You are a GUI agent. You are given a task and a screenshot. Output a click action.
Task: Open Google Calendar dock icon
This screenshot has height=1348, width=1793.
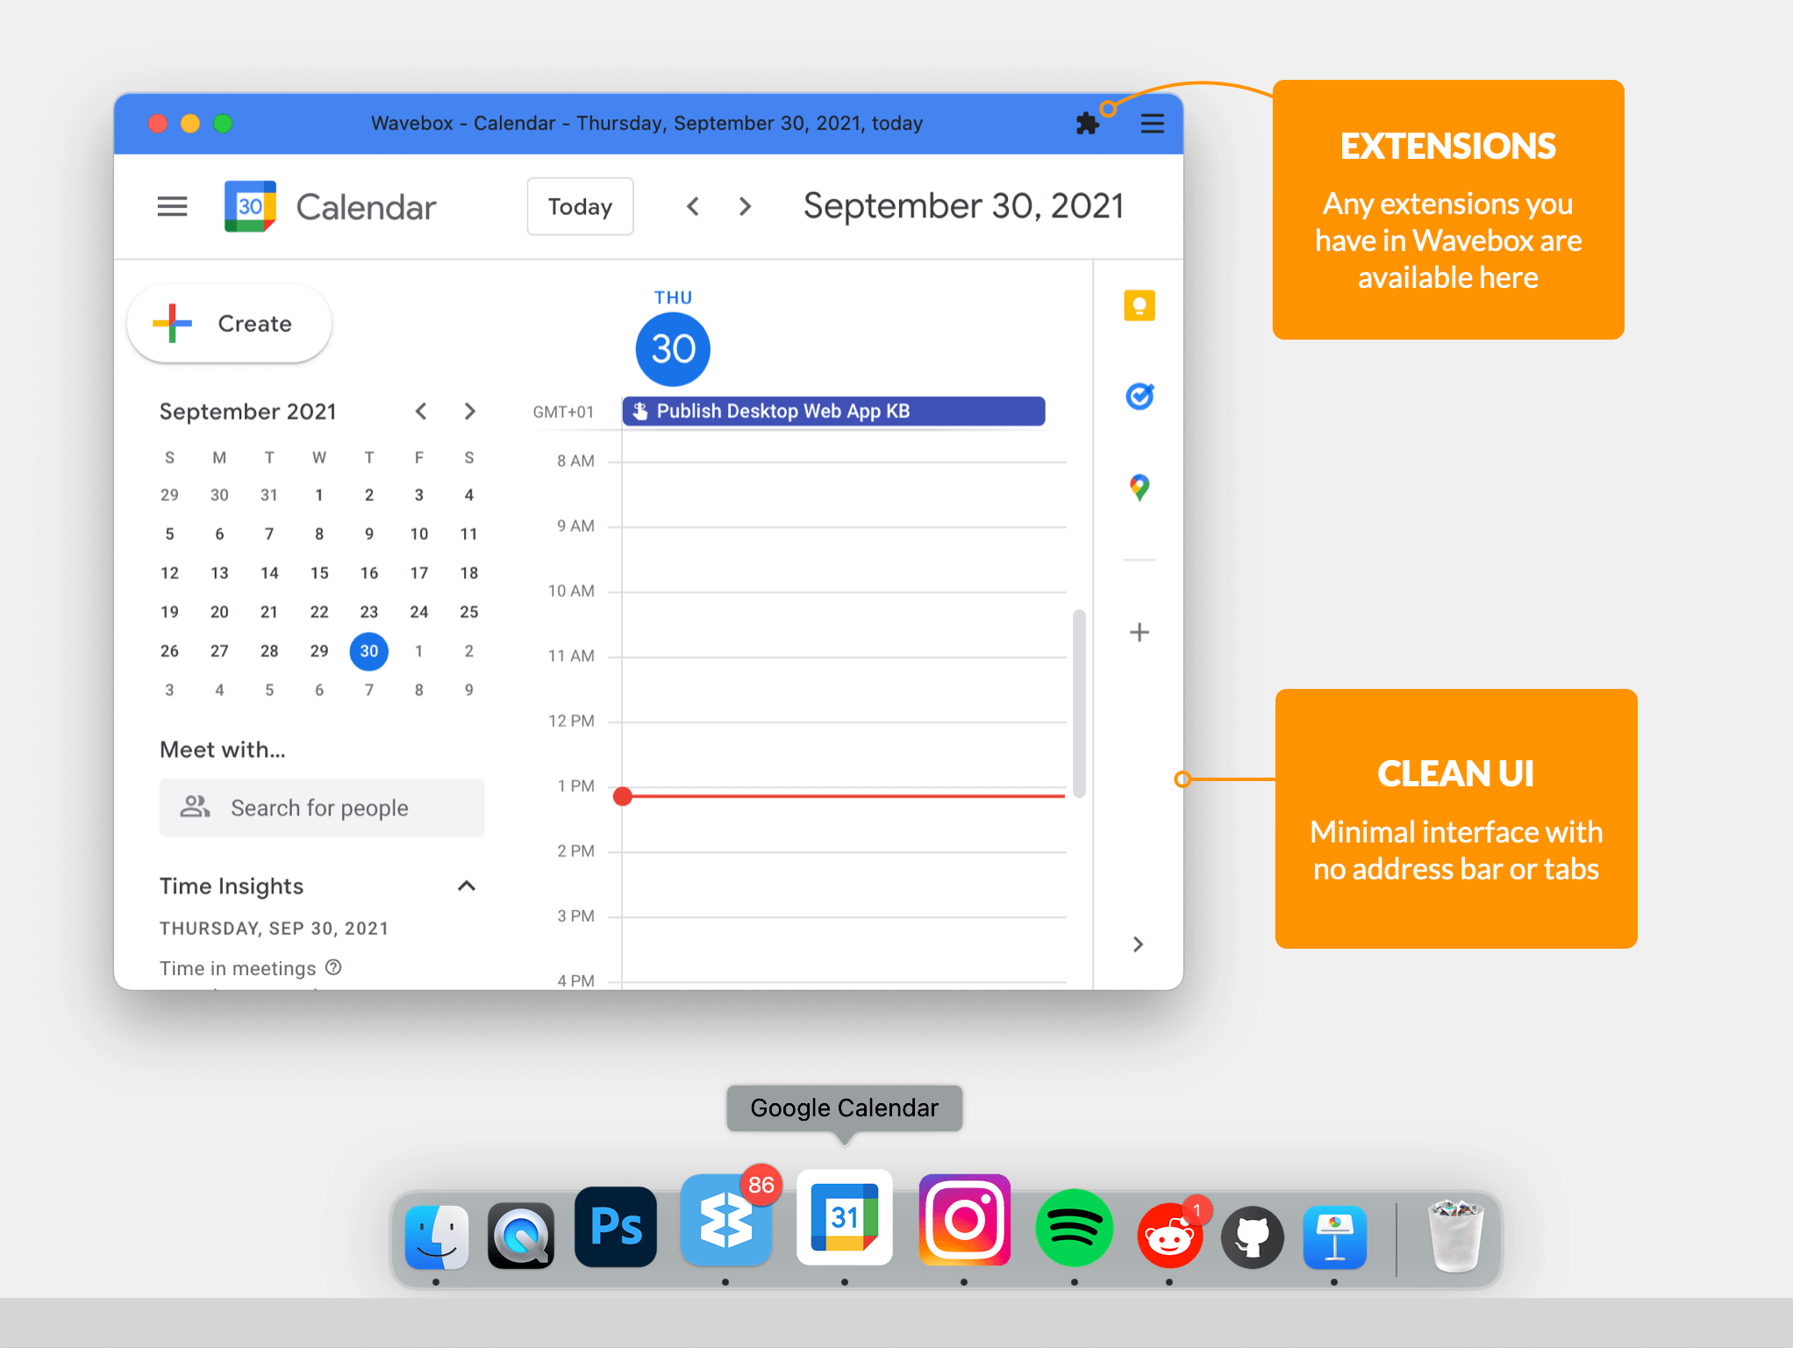pyautogui.click(x=845, y=1217)
